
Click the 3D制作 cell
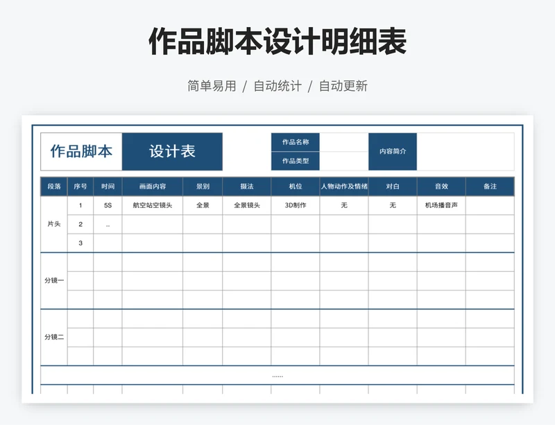tap(296, 205)
